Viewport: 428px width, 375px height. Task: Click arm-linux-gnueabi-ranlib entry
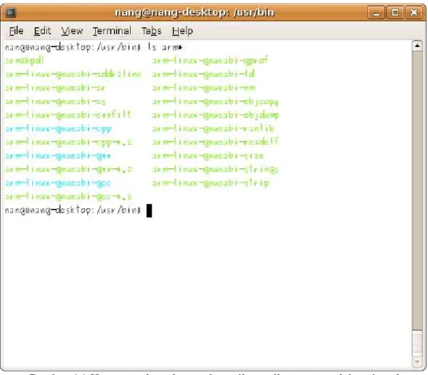click(x=214, y=128)
